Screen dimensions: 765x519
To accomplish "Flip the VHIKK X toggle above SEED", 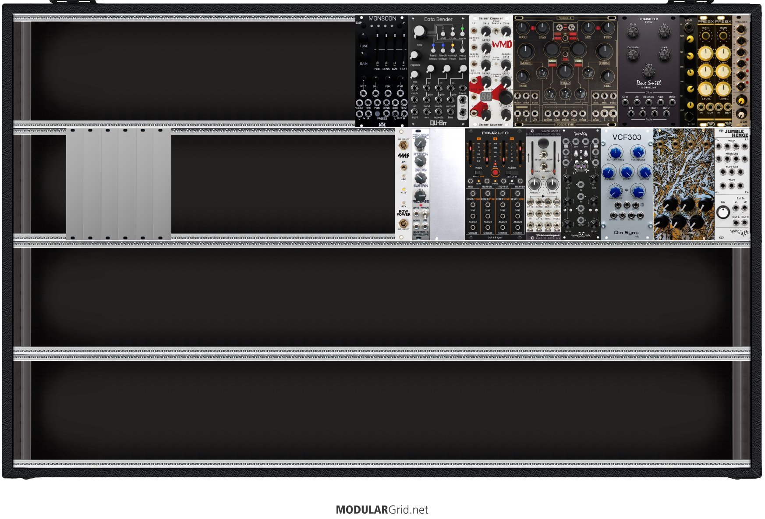I will pos(559,28).
